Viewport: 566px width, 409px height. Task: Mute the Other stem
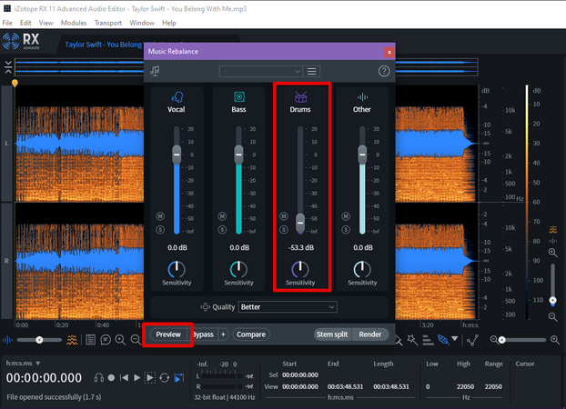346,216
